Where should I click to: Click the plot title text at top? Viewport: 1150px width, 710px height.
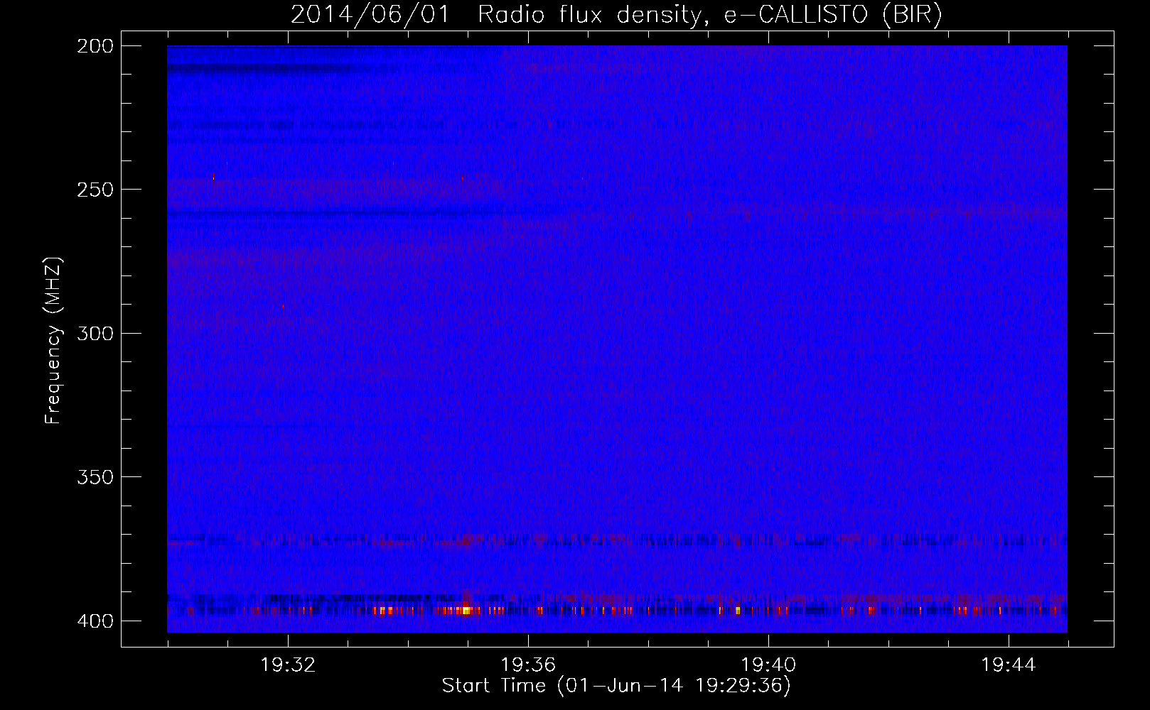click(616, 14)
